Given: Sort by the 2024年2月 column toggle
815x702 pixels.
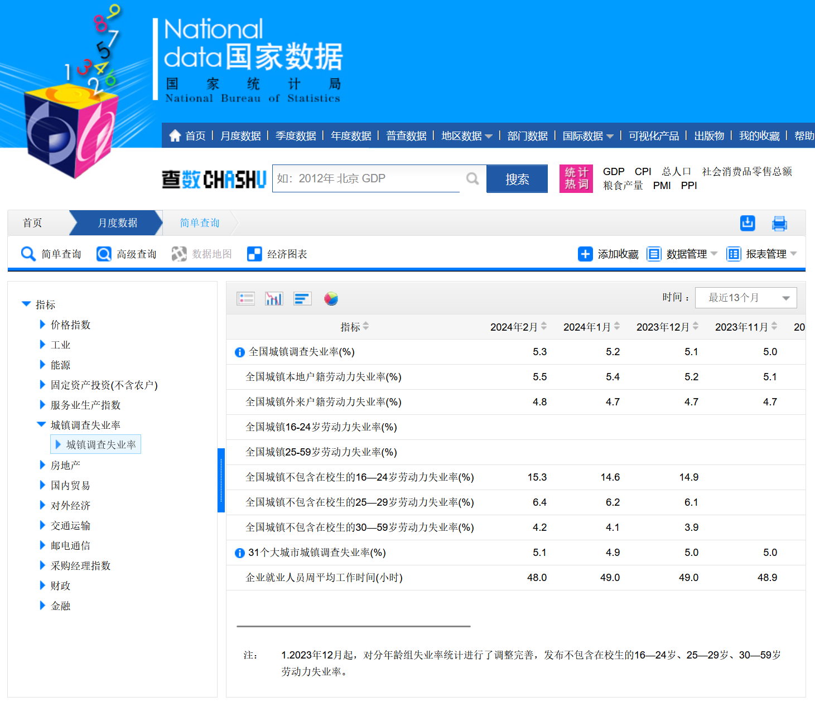Looking at the screenshot, I should pyautogui.click(x=543, y=326).
